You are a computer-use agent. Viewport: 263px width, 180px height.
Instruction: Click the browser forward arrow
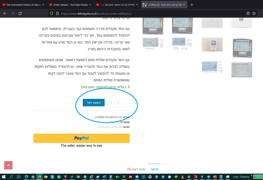12,13
